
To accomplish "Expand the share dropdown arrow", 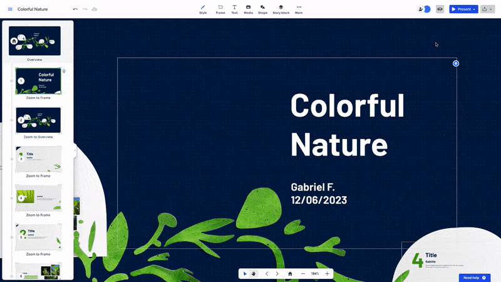I will pos(492,9).
